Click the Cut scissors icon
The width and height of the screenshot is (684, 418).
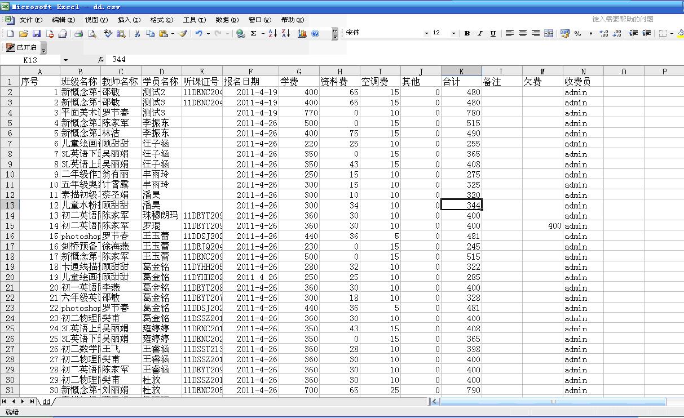point(136,34)
